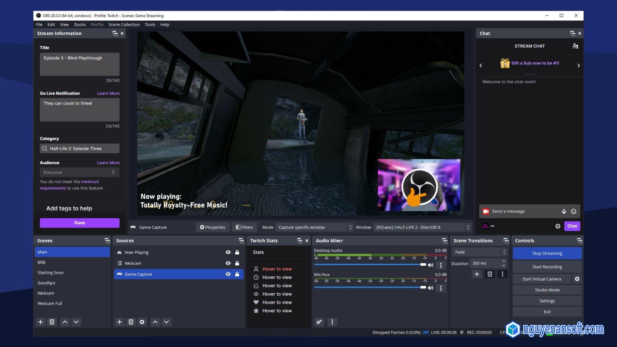Viewport: 617px width, 347px height.
Task: Add a new source
Action: pos(120,322)
